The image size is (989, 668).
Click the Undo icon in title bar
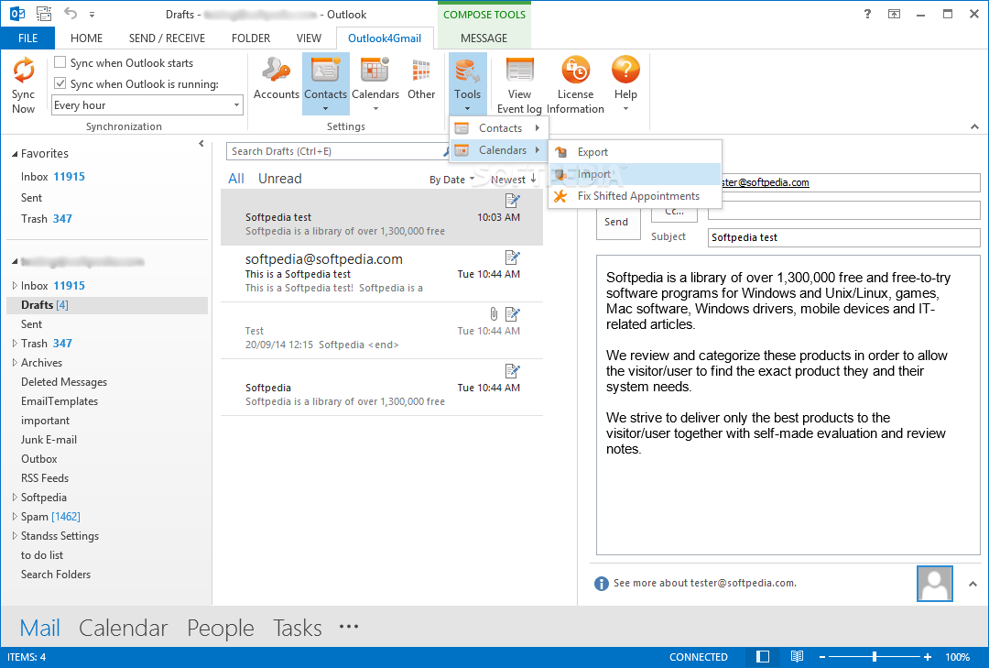pyautogui.click(x=70, y=14)
